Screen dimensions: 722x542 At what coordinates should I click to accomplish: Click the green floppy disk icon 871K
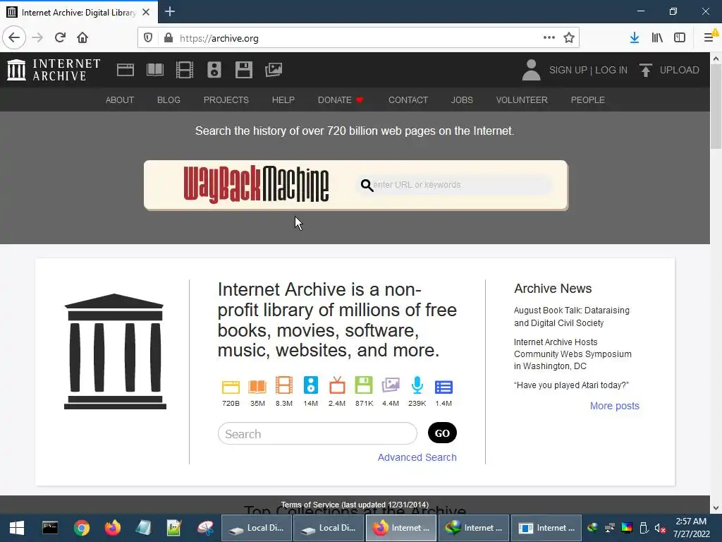pyautogui.click(x=364, y=385)
